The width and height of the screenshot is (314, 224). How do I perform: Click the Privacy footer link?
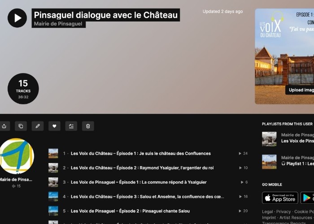[283, 211]
